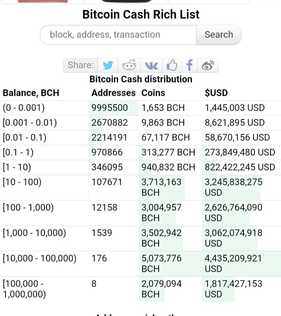Focus the block, address, transaction field
The image size is (281, 316).
pos(118,35)
